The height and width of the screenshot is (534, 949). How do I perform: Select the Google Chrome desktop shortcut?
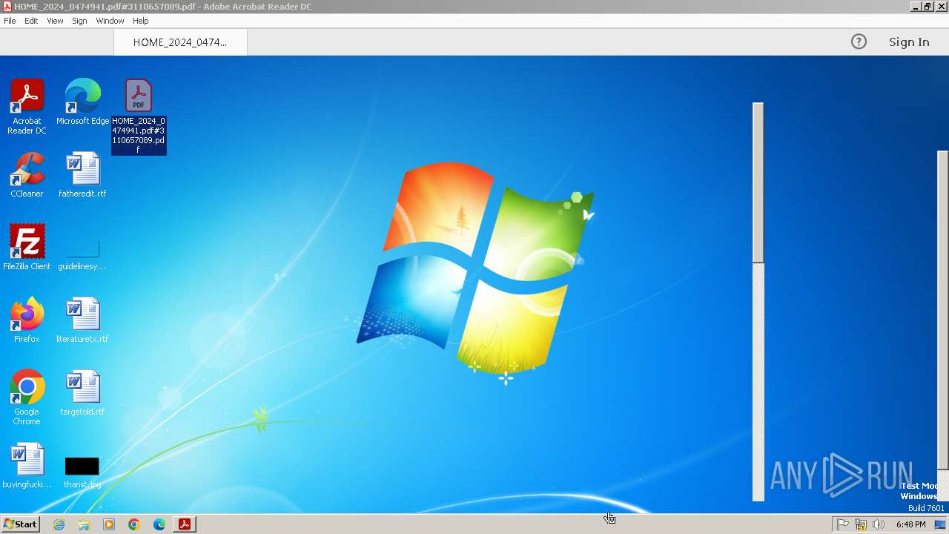(27, 398)
